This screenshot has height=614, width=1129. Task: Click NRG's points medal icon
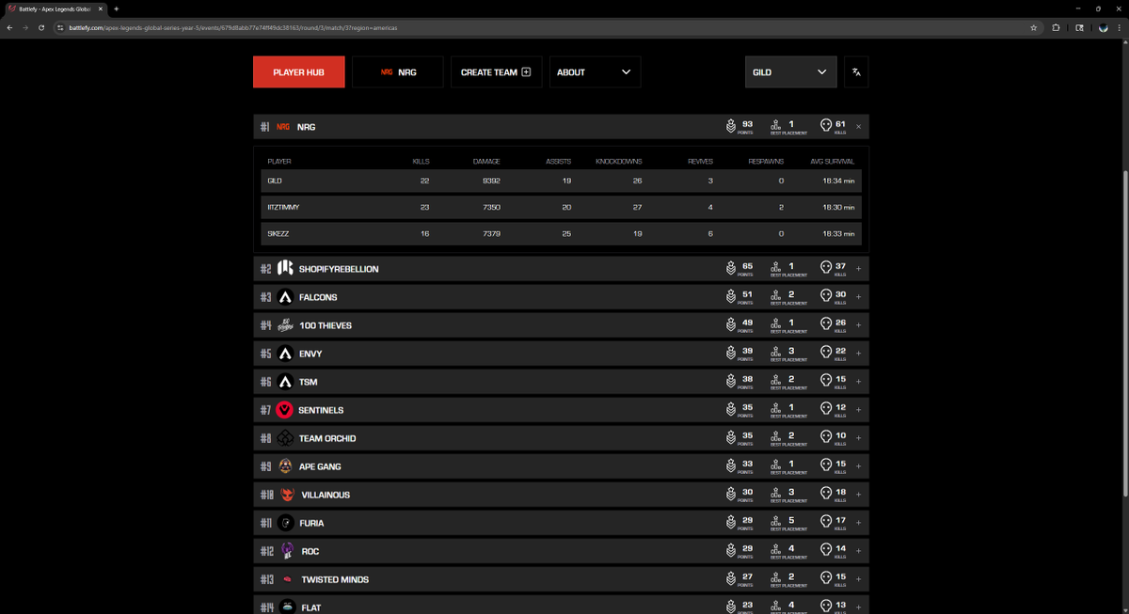730,126
